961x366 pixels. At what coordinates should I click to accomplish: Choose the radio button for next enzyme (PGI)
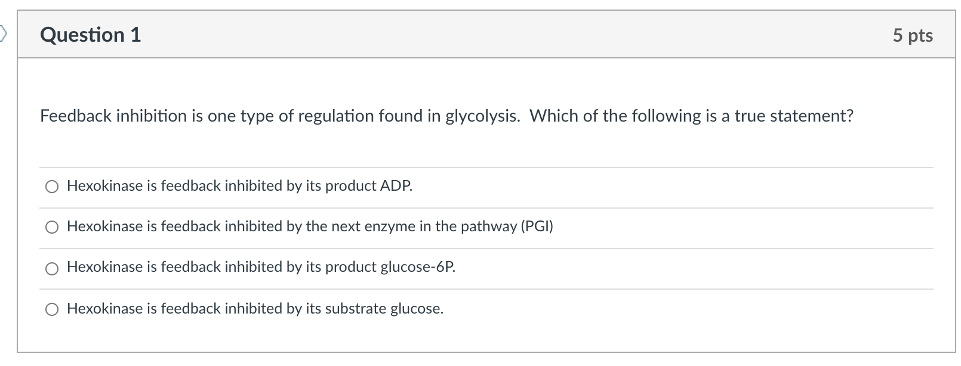tap(52, 227)
